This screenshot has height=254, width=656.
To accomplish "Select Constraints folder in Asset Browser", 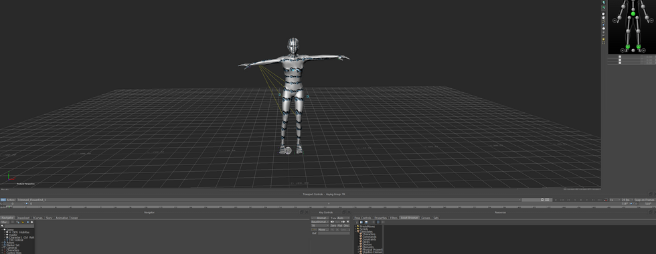I will pos(369,239).
